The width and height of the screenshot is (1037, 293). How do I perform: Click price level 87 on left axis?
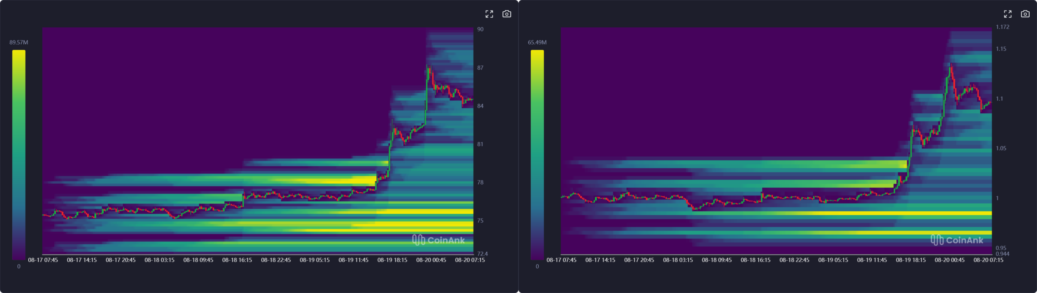click(x=480, y=68)
